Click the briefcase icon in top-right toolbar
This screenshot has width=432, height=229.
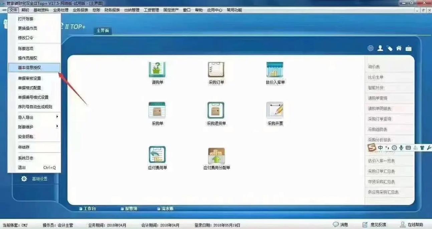click(408, 48)
